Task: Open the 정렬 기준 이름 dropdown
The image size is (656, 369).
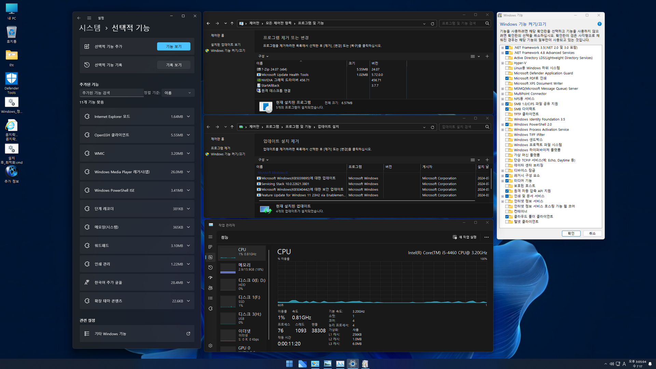Action: (178, 93)
